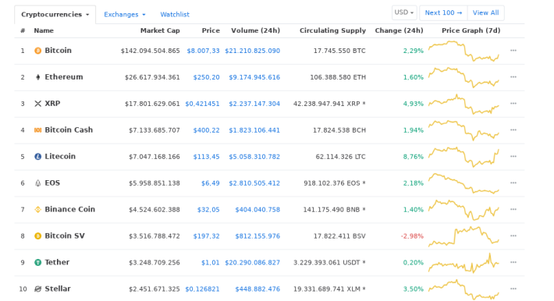Sort by the # rank column header
Image resolution: width=554 pixels, height=301 pixels.
[x=23, y=30]
